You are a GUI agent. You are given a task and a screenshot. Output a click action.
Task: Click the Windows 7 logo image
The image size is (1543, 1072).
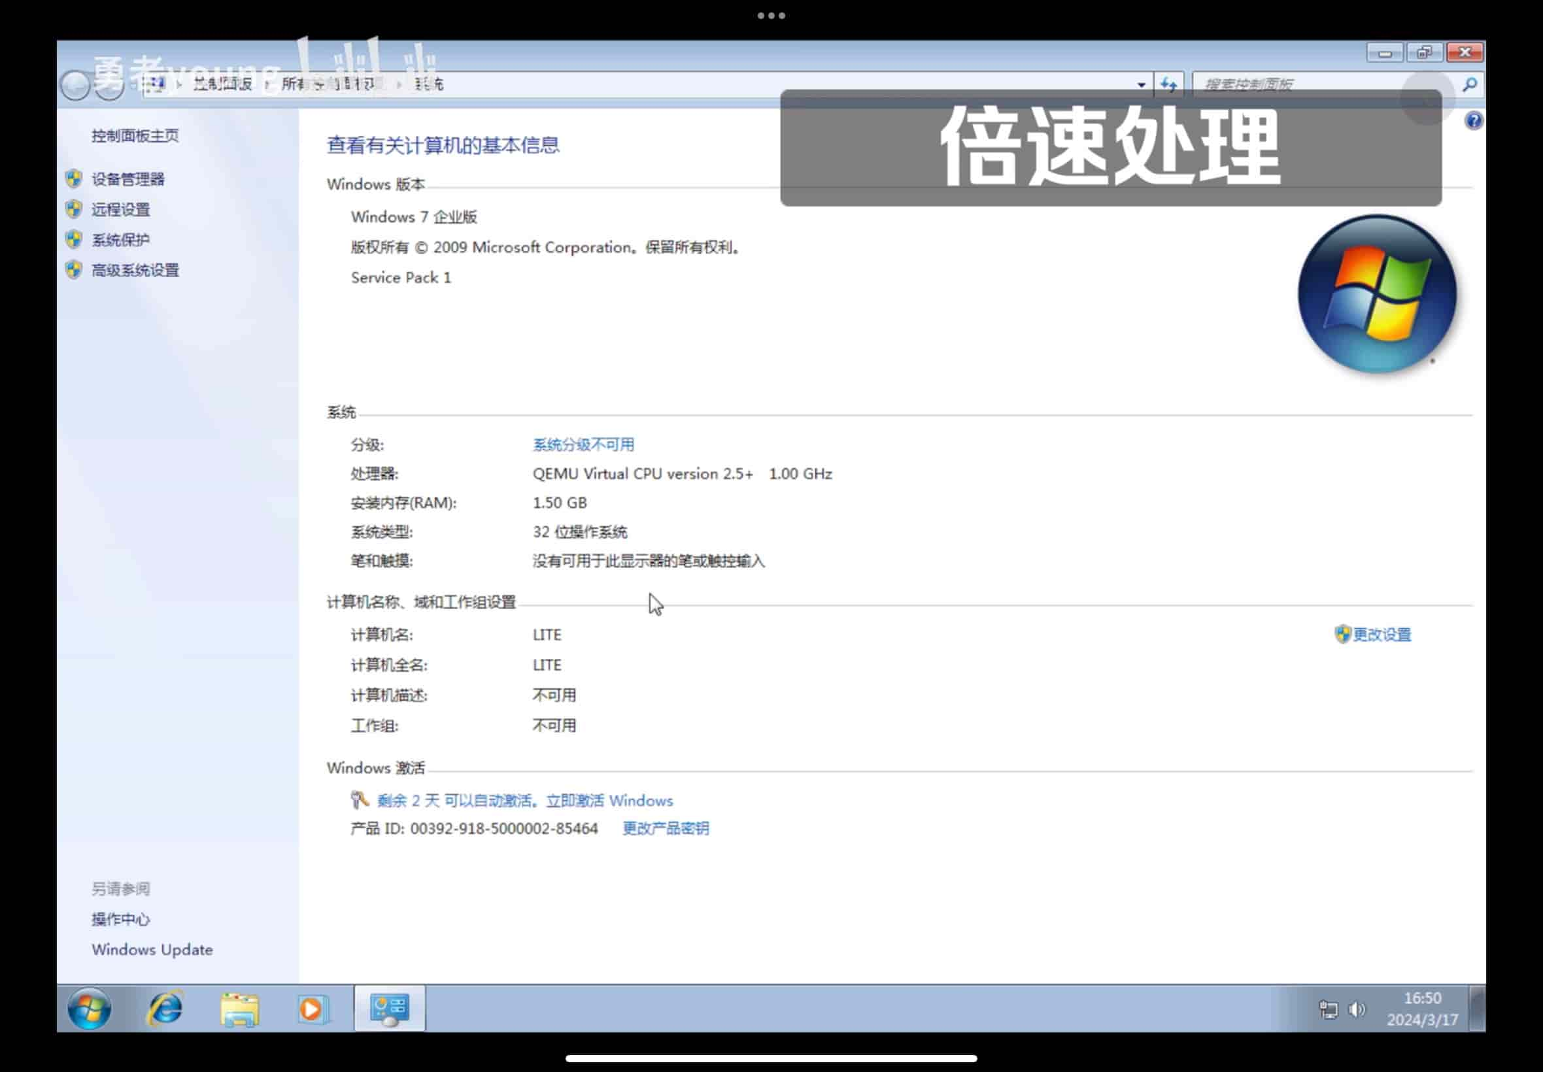pos(1377,294)
